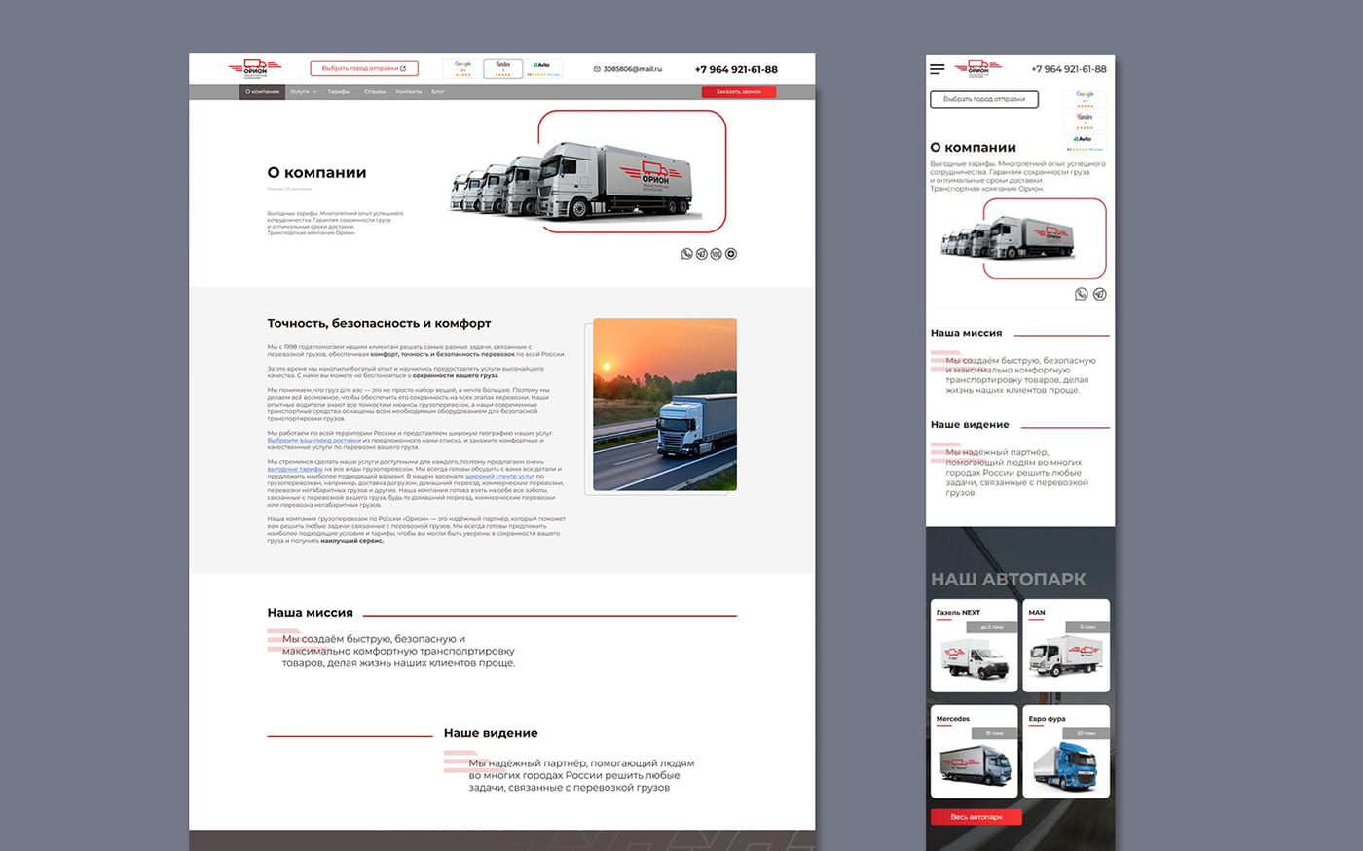Click the red Заказать звонок button
The image size is (1363, 851).
click(739, 92)
